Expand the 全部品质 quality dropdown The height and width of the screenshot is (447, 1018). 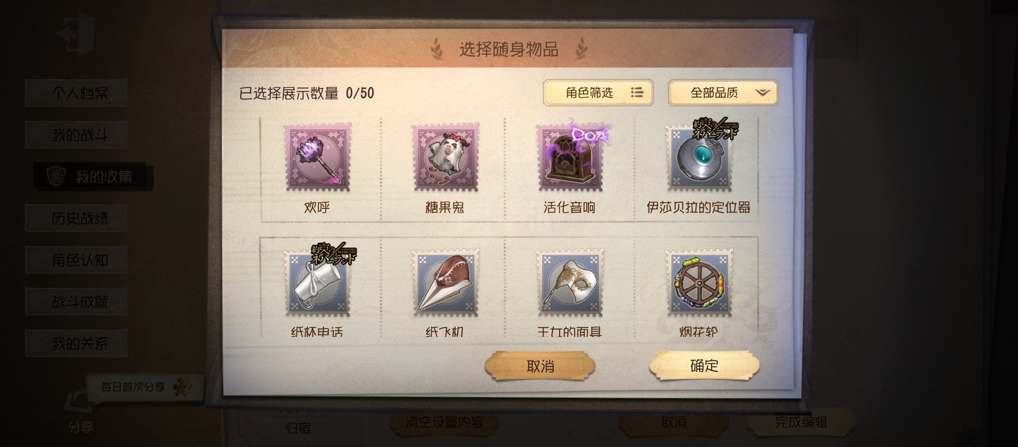click(x=723, y=93)
